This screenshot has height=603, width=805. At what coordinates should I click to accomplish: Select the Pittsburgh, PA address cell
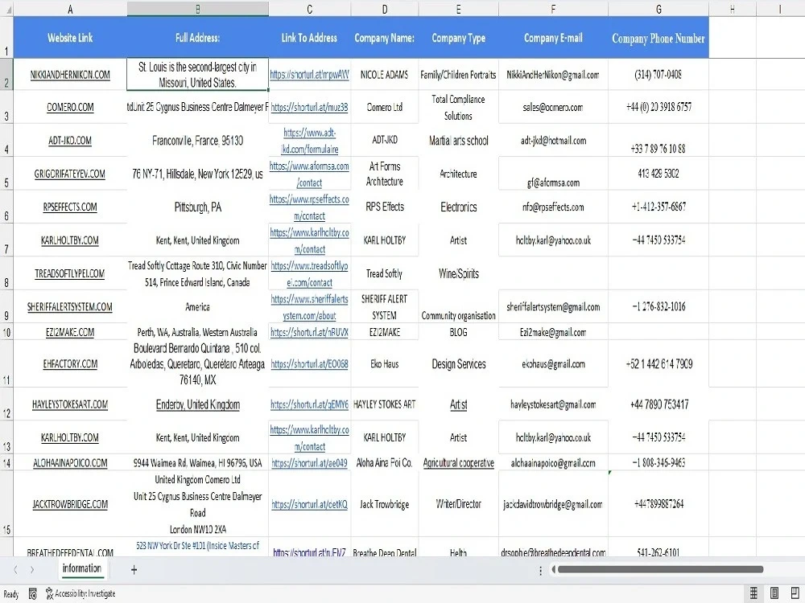pyautogui.click(x=198, y=207)
